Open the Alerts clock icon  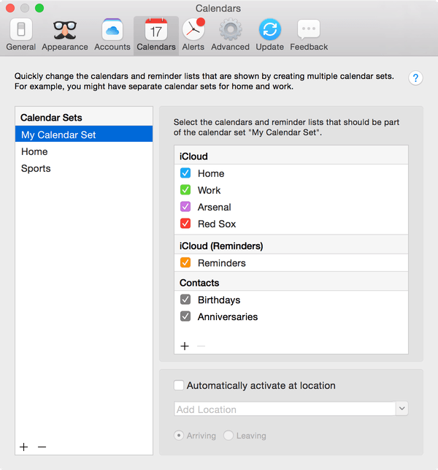click(x=193, y=35)
